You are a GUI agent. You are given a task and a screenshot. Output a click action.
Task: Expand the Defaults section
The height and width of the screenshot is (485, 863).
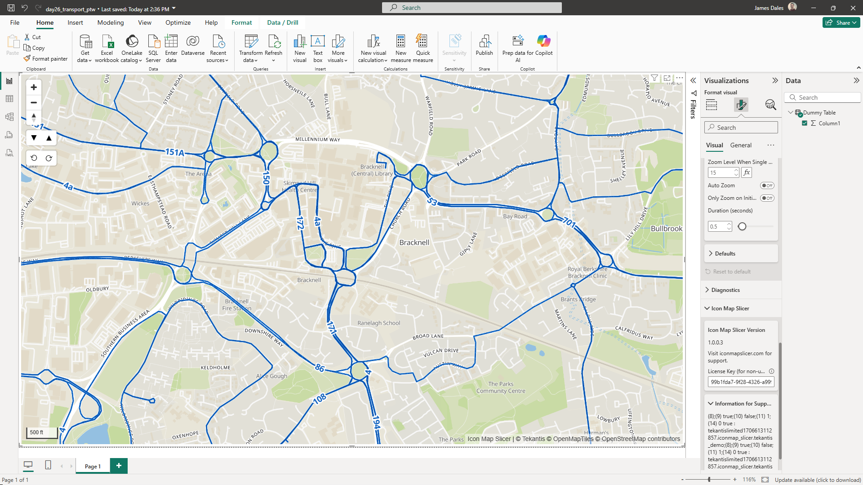725,254
